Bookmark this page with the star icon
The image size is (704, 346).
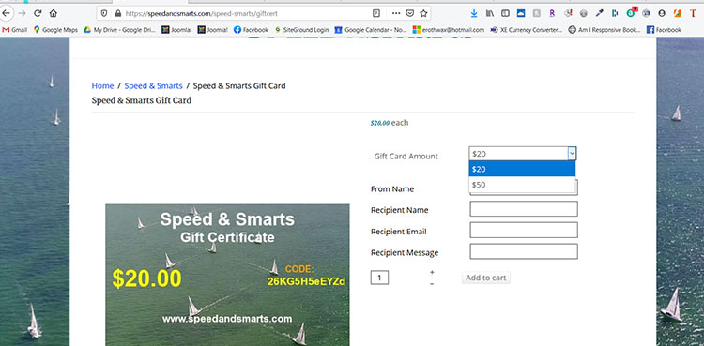point(423,13)
